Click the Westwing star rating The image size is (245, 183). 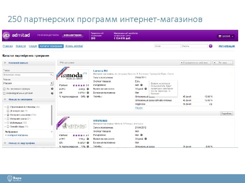click(x=79, y=135)
